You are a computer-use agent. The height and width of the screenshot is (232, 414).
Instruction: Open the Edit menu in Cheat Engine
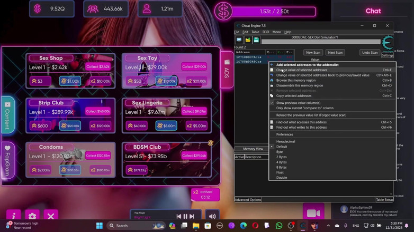[245, 32]
